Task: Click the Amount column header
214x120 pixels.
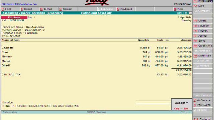Action: 186,40
